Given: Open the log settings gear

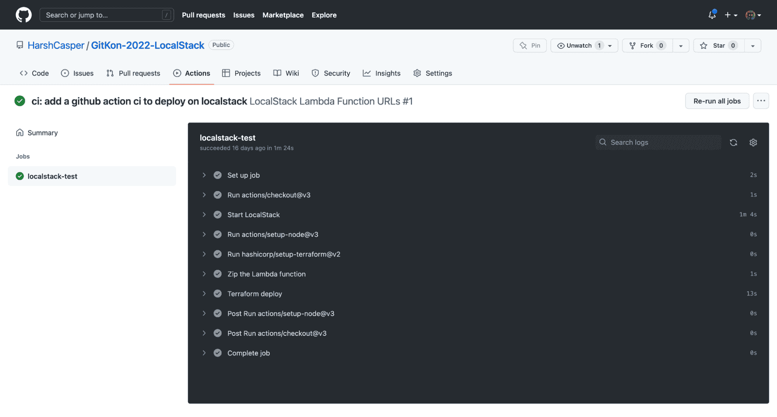Looking at the screenshot, I should 753,142.
